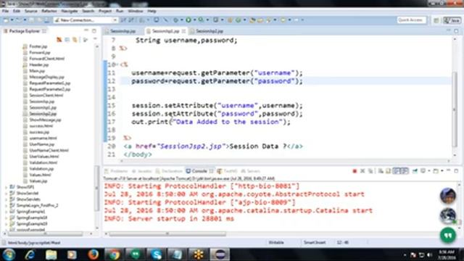Image resolution: width=464 pixels, height=261 pixels.
Task: Switch to the Servers tab
Action: point(251,171)
